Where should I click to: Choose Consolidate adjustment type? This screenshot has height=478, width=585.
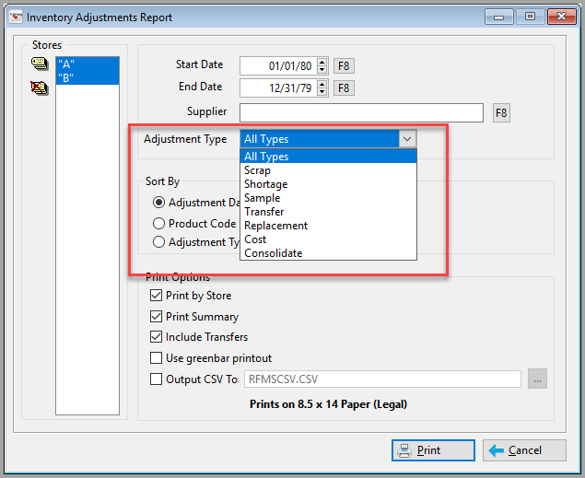click(328, 252)
